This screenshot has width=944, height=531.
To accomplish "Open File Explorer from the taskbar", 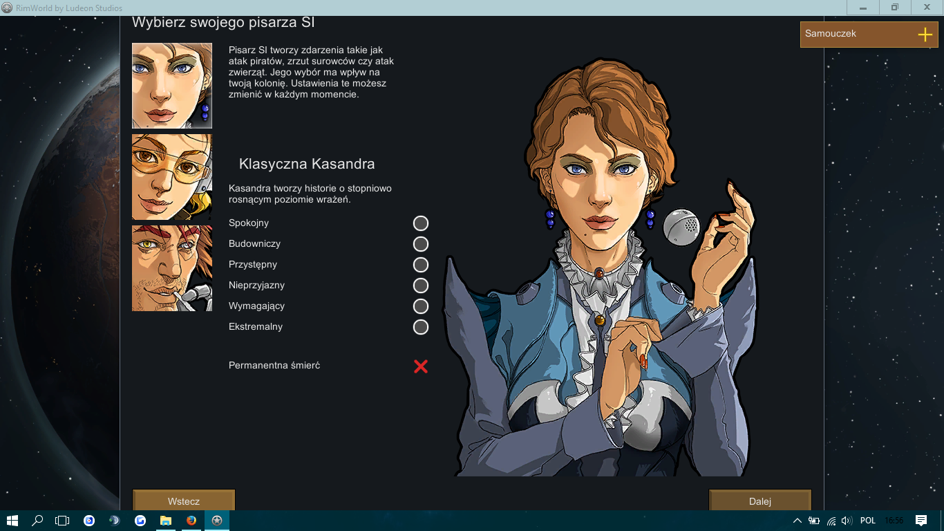I will click(x=166, y=521).
